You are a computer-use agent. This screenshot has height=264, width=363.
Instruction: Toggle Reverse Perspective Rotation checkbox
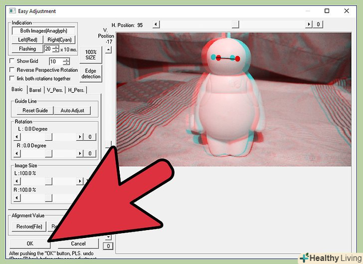coord(12,70)
